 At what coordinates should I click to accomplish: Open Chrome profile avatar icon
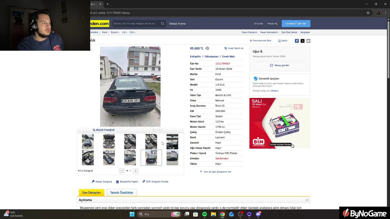point(378,13)
